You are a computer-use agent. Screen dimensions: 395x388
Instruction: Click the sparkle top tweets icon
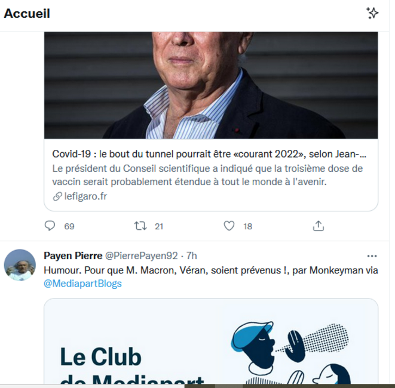[372, 13]
